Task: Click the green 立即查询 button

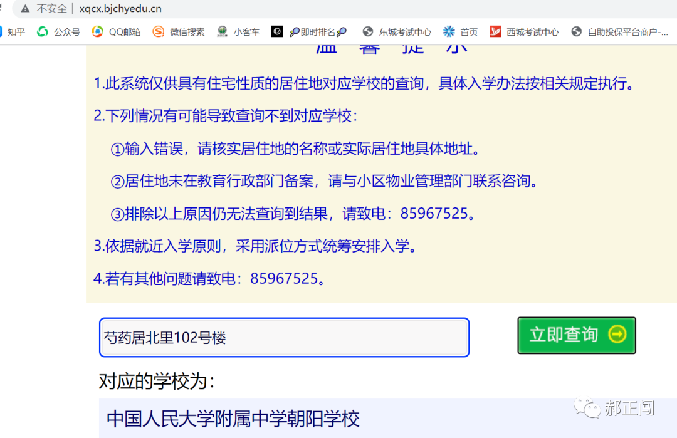Action: 577,335
